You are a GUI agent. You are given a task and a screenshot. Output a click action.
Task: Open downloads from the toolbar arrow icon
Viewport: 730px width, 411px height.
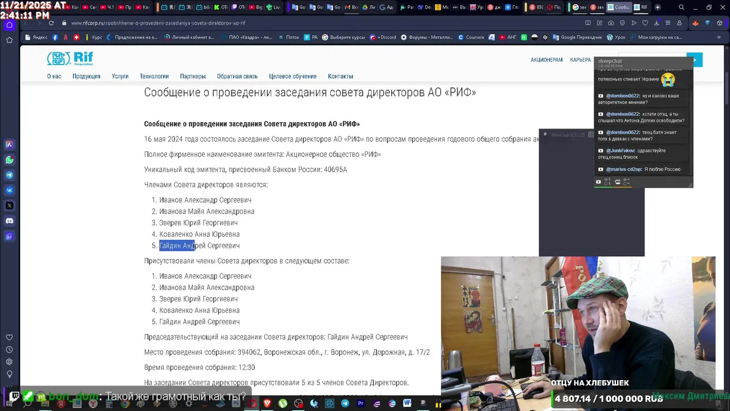click(x=656, y=23)
